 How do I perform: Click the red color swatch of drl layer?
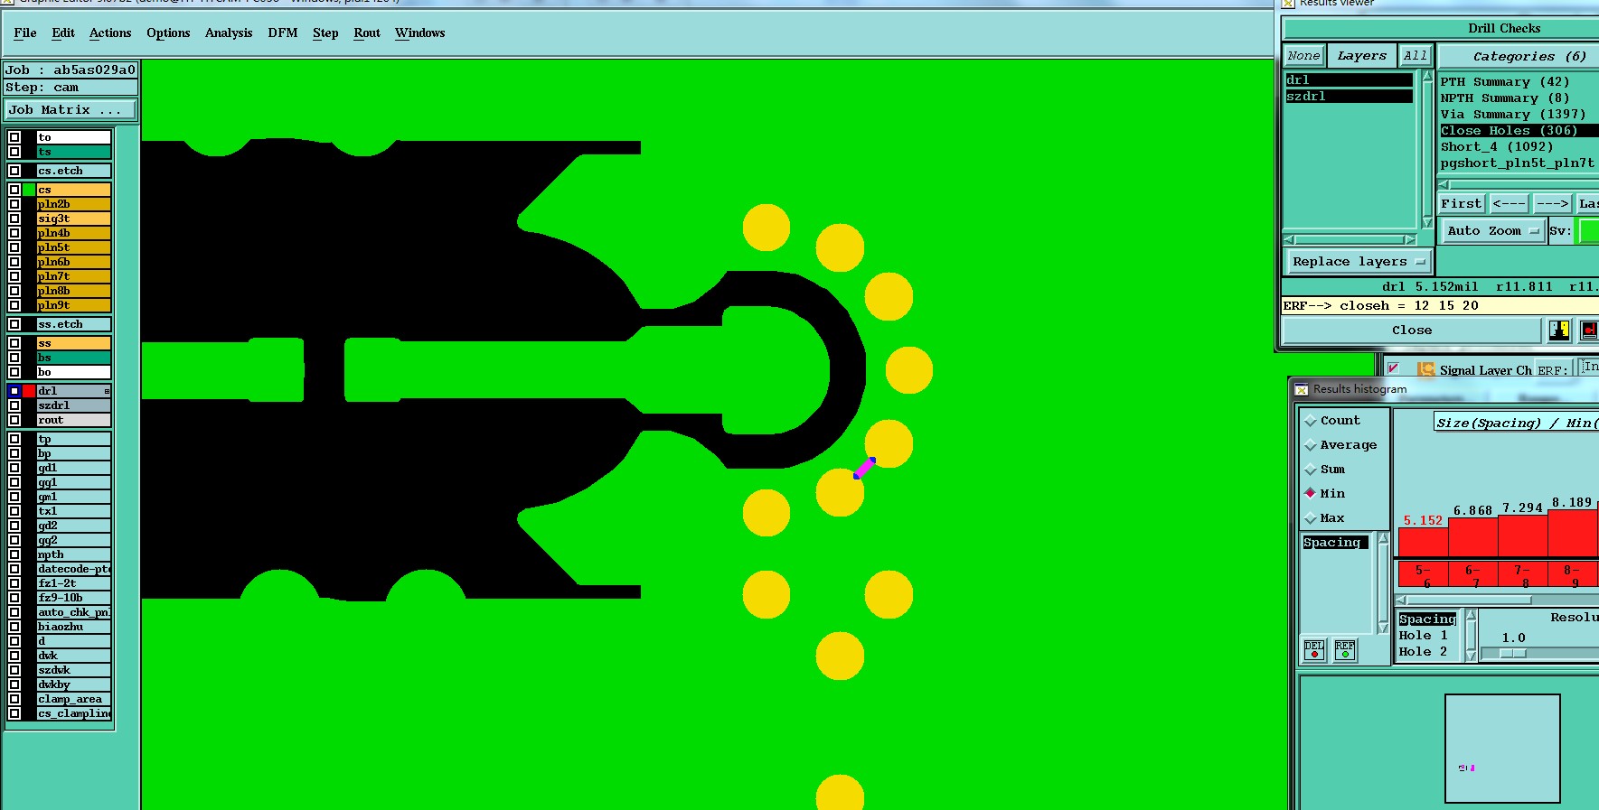pyautogui.click(x=29, y=391)
